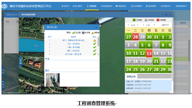This screenshot has height=108, width=192.
Task: Expand the 超级管理员 user dropdown
Action: click(181, 6)
